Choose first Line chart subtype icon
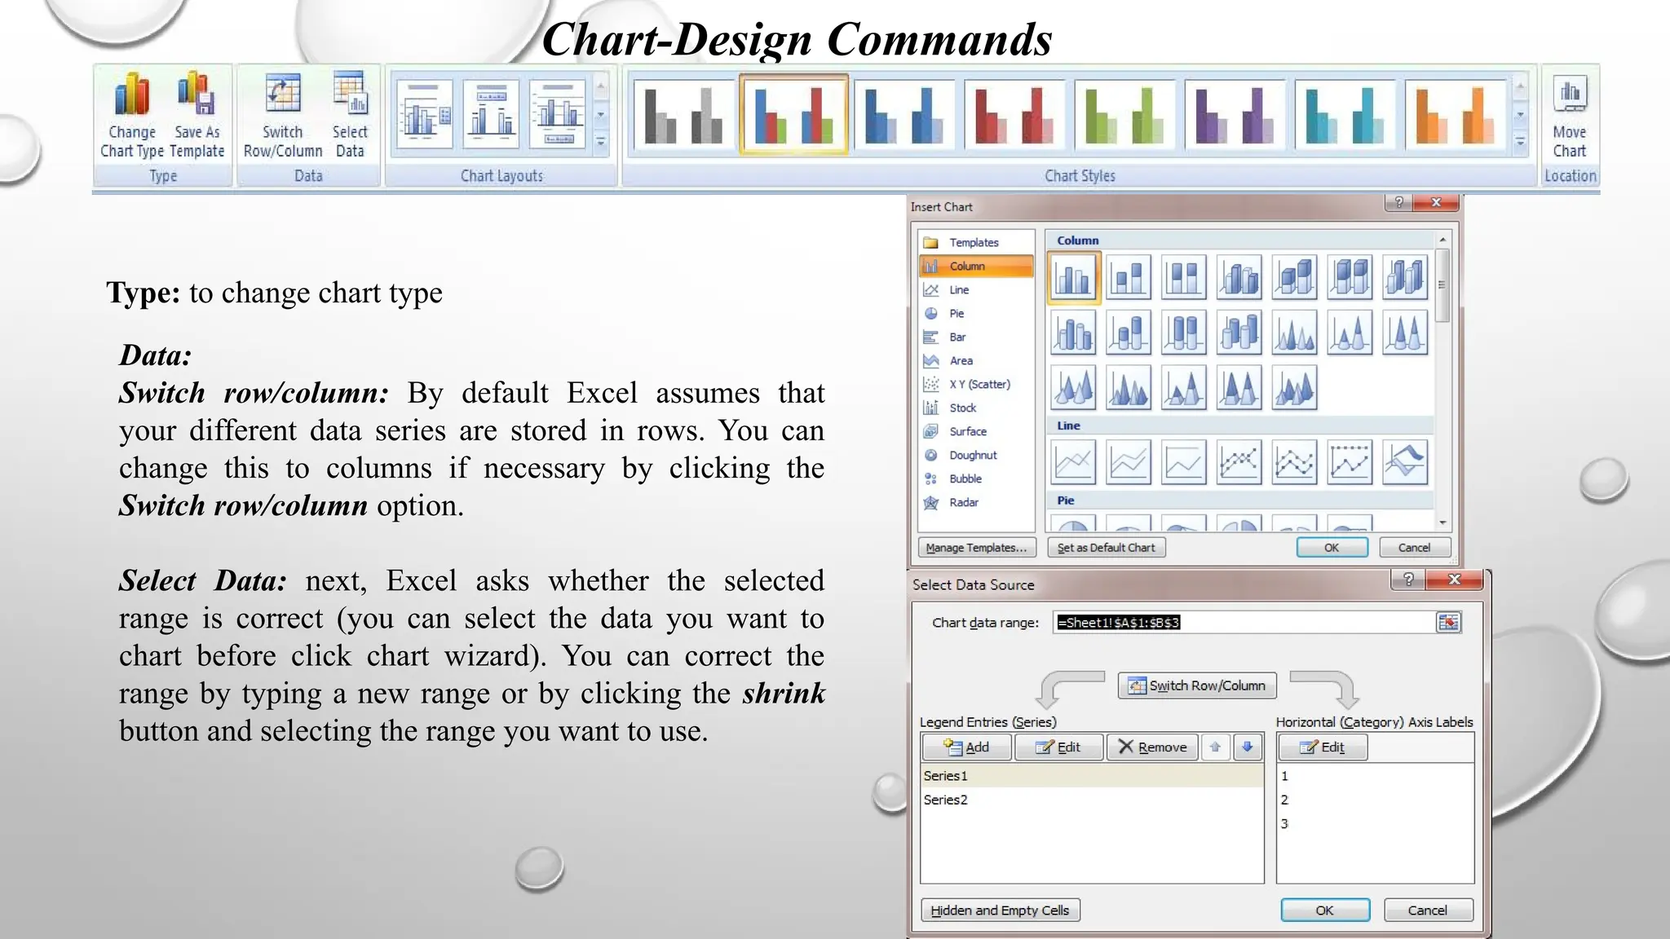The image size is (1670, 939). [1073, 462]
